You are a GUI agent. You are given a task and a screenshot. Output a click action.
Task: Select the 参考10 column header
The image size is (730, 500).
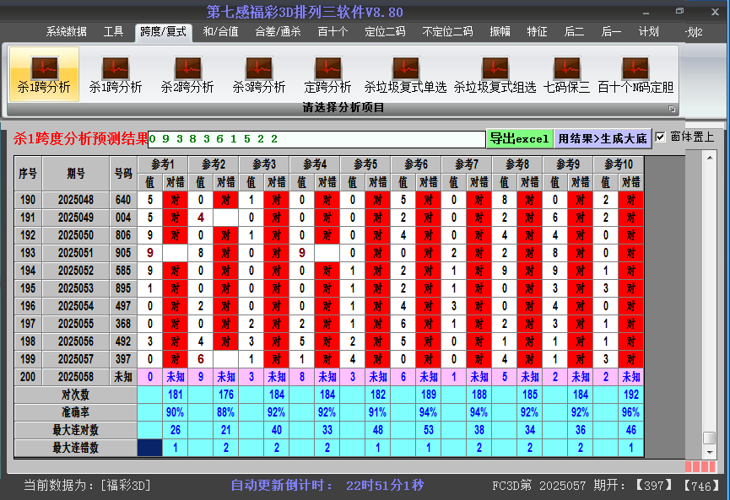(619, 164)
